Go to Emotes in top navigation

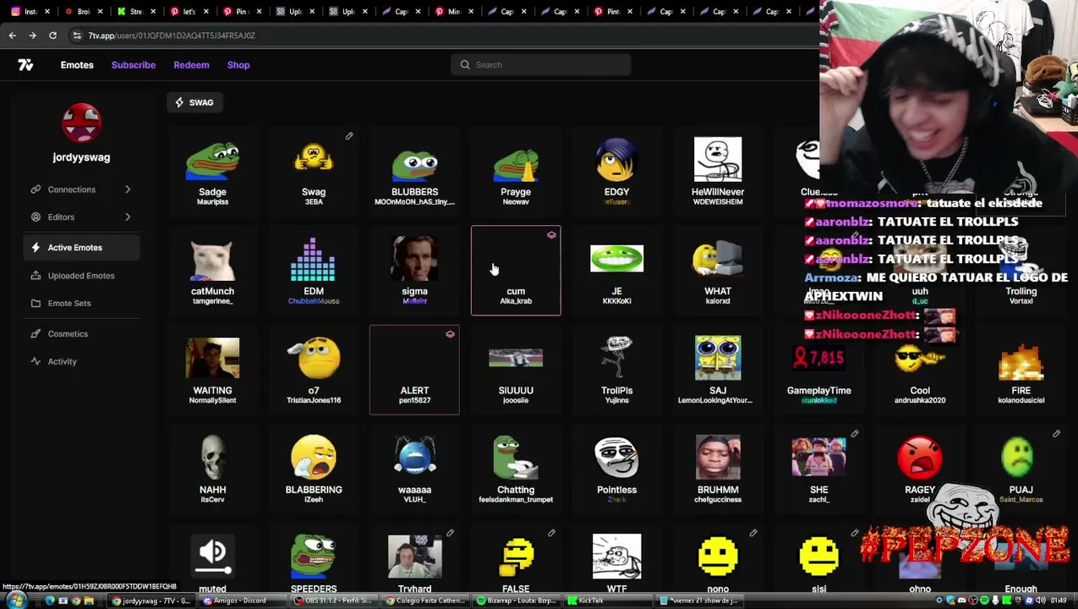click(x=77, y=65)
